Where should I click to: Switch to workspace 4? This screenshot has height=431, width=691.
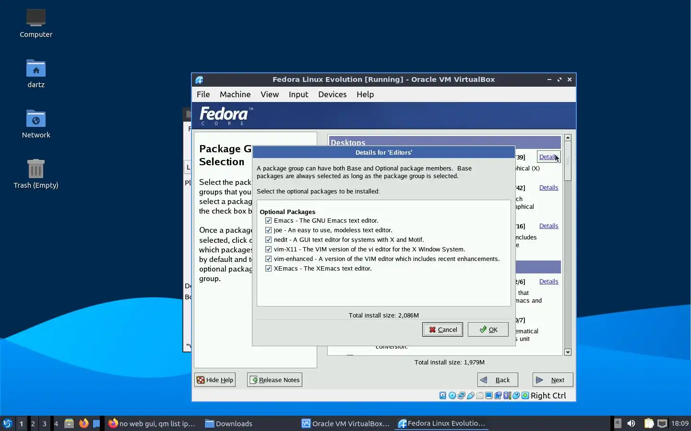coord(56,423)
